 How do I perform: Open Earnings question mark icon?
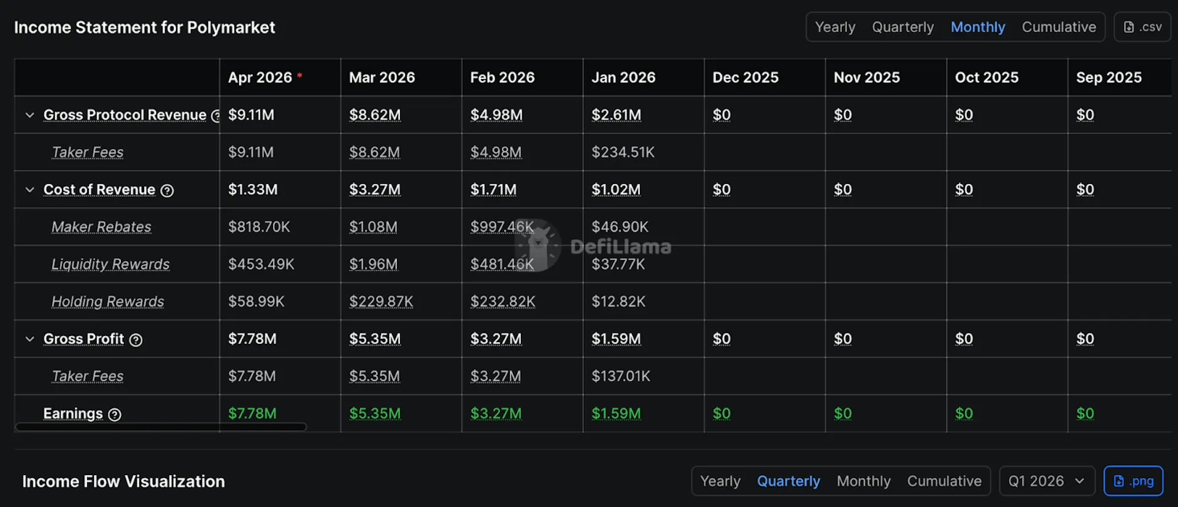point(115,415)
